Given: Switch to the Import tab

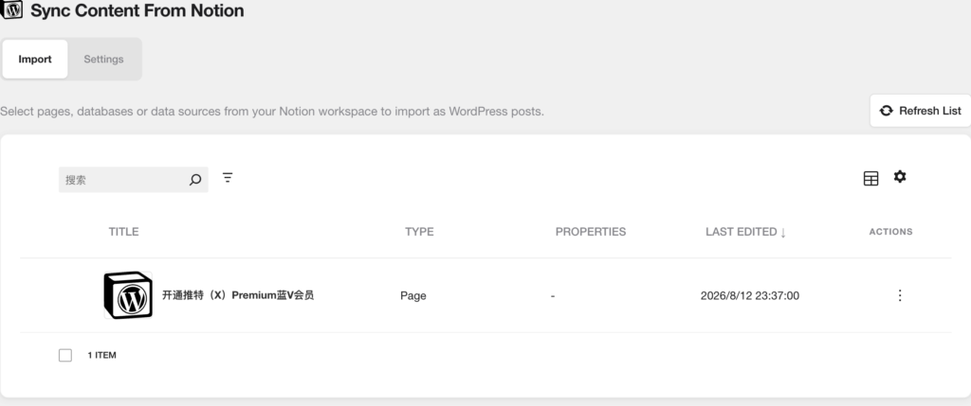Looking at the screenshot, I should click(35, 60).
